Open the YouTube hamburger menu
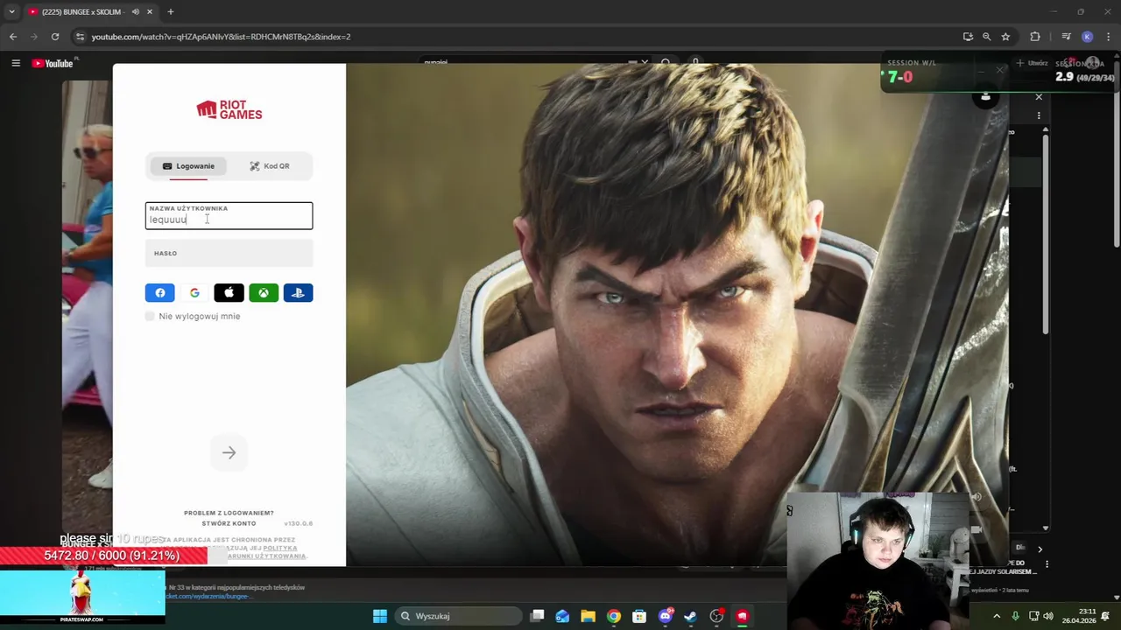 (16, 63)
